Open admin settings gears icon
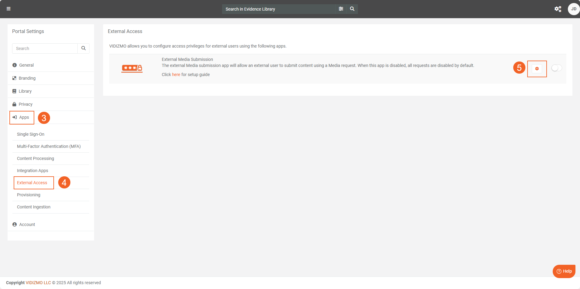 pyautogui.click(x=558, y=9)
